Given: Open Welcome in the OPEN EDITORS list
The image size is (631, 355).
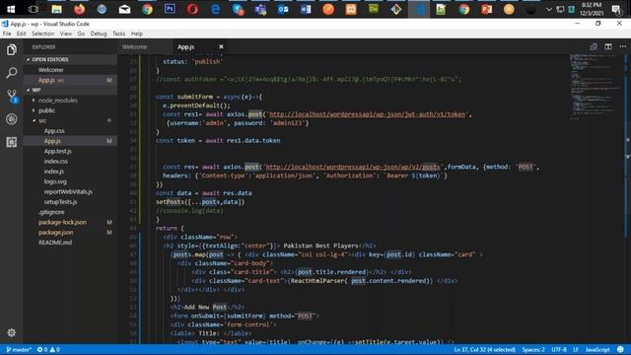Looking at the screenshot, I should pyautogui.click(x=50, y=70).
